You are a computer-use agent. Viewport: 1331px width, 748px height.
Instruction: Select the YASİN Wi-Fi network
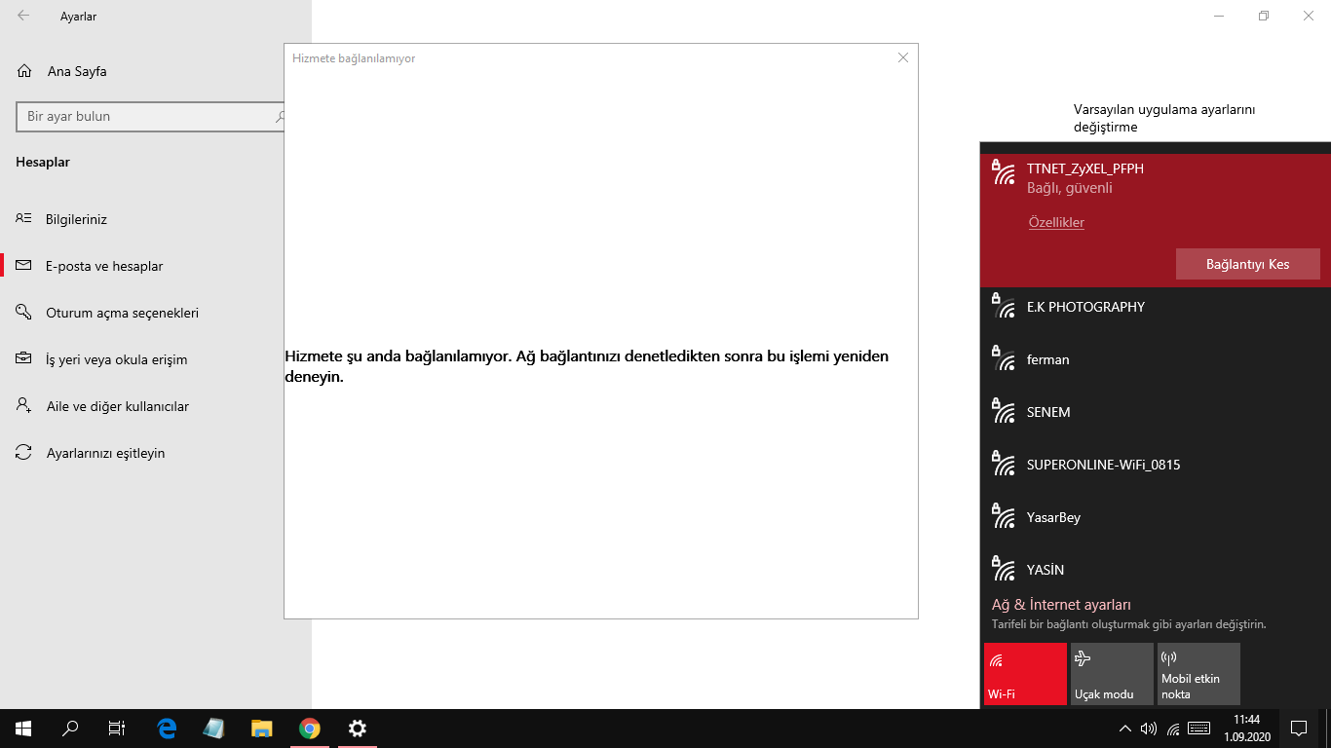point(1155,570)
